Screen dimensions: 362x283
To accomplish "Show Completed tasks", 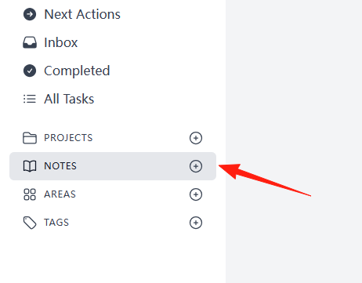I will (77, 71).
